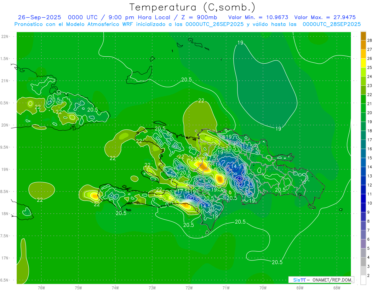Click the 20N latitude axis label
The height and width of the screenshot is (292, 378).
pyautogui.click(x=5, y=125)
